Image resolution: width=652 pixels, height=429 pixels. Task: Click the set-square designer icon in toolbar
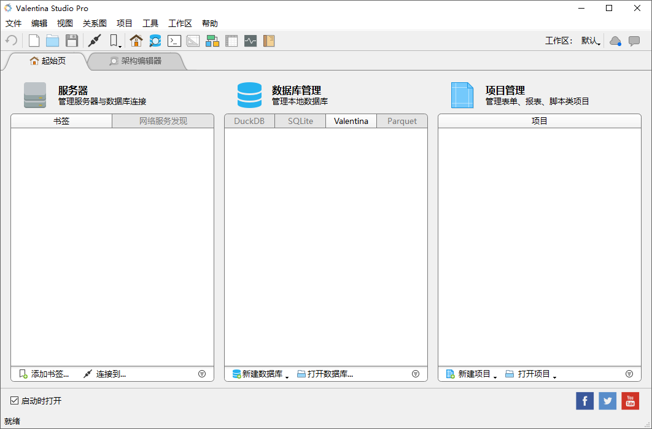[x=193, y=41]
